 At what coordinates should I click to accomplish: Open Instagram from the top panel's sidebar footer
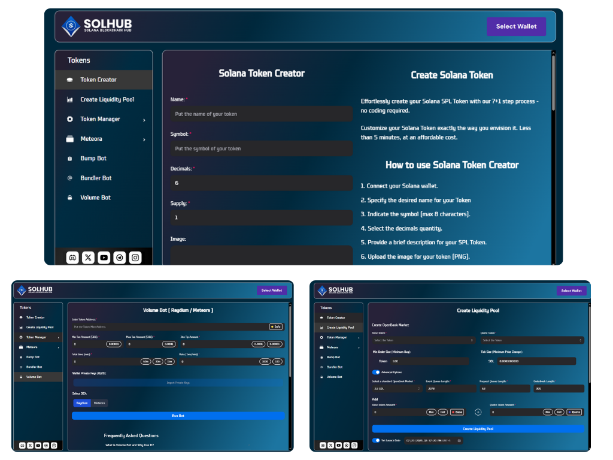(x=136, y=258)
